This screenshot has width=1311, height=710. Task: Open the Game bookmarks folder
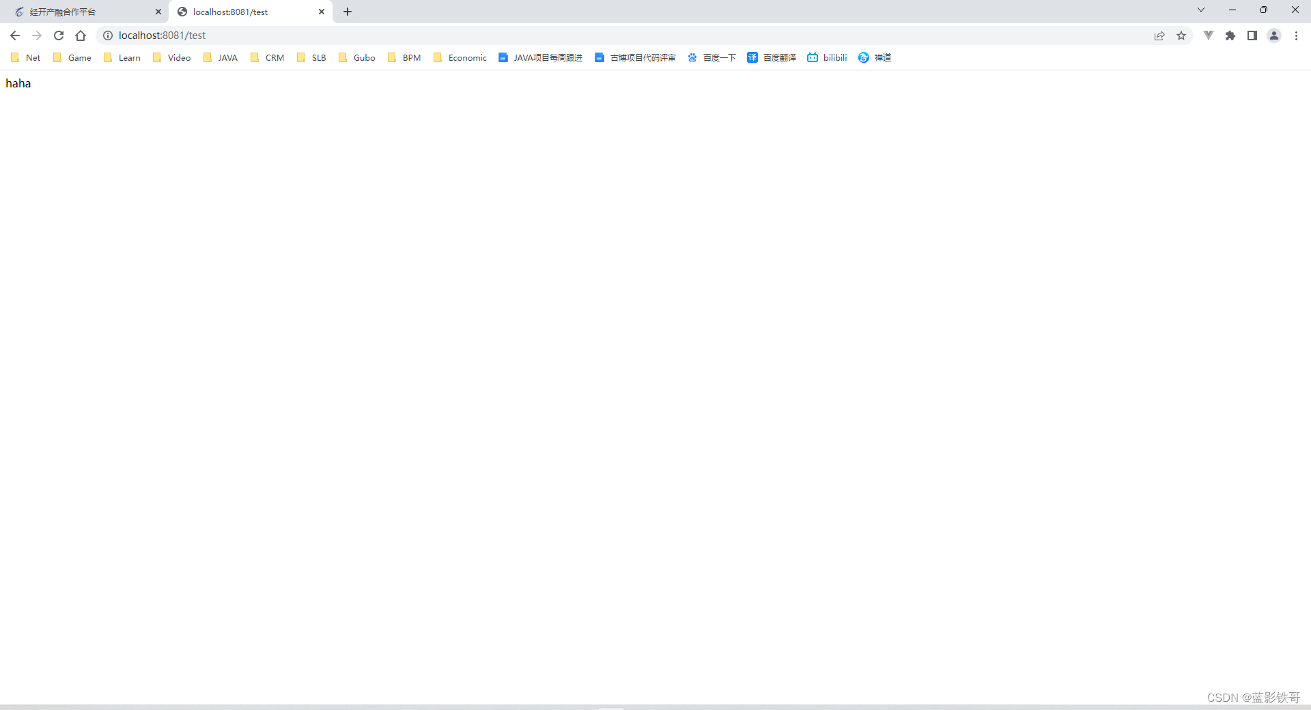point(72,57)
